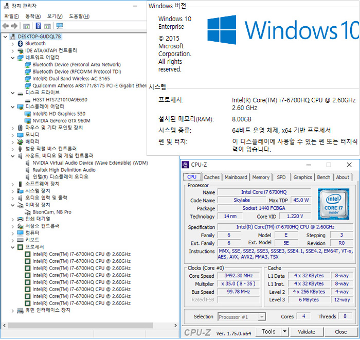The image size is (360, 340).
Task: Click the scroll right arrow in Device Manager
Action: coord(176,325)
